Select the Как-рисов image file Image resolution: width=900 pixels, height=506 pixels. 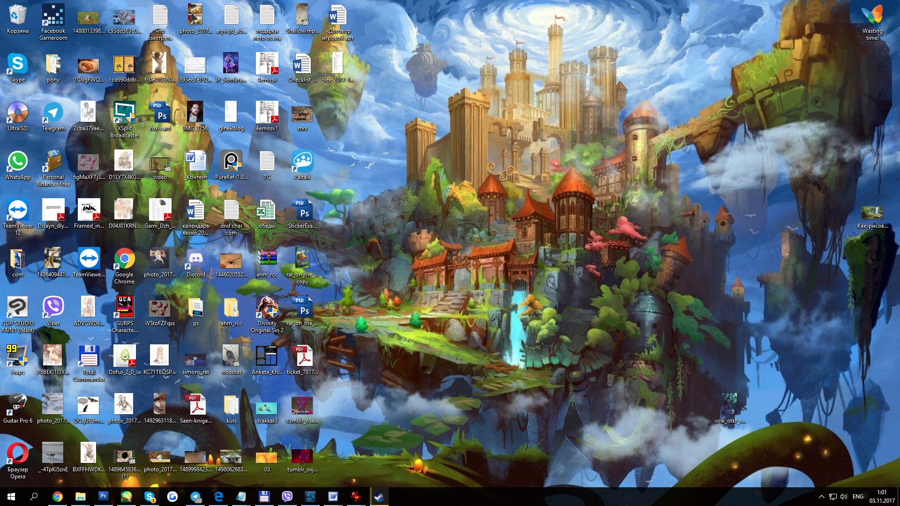(x=872, y=217)
